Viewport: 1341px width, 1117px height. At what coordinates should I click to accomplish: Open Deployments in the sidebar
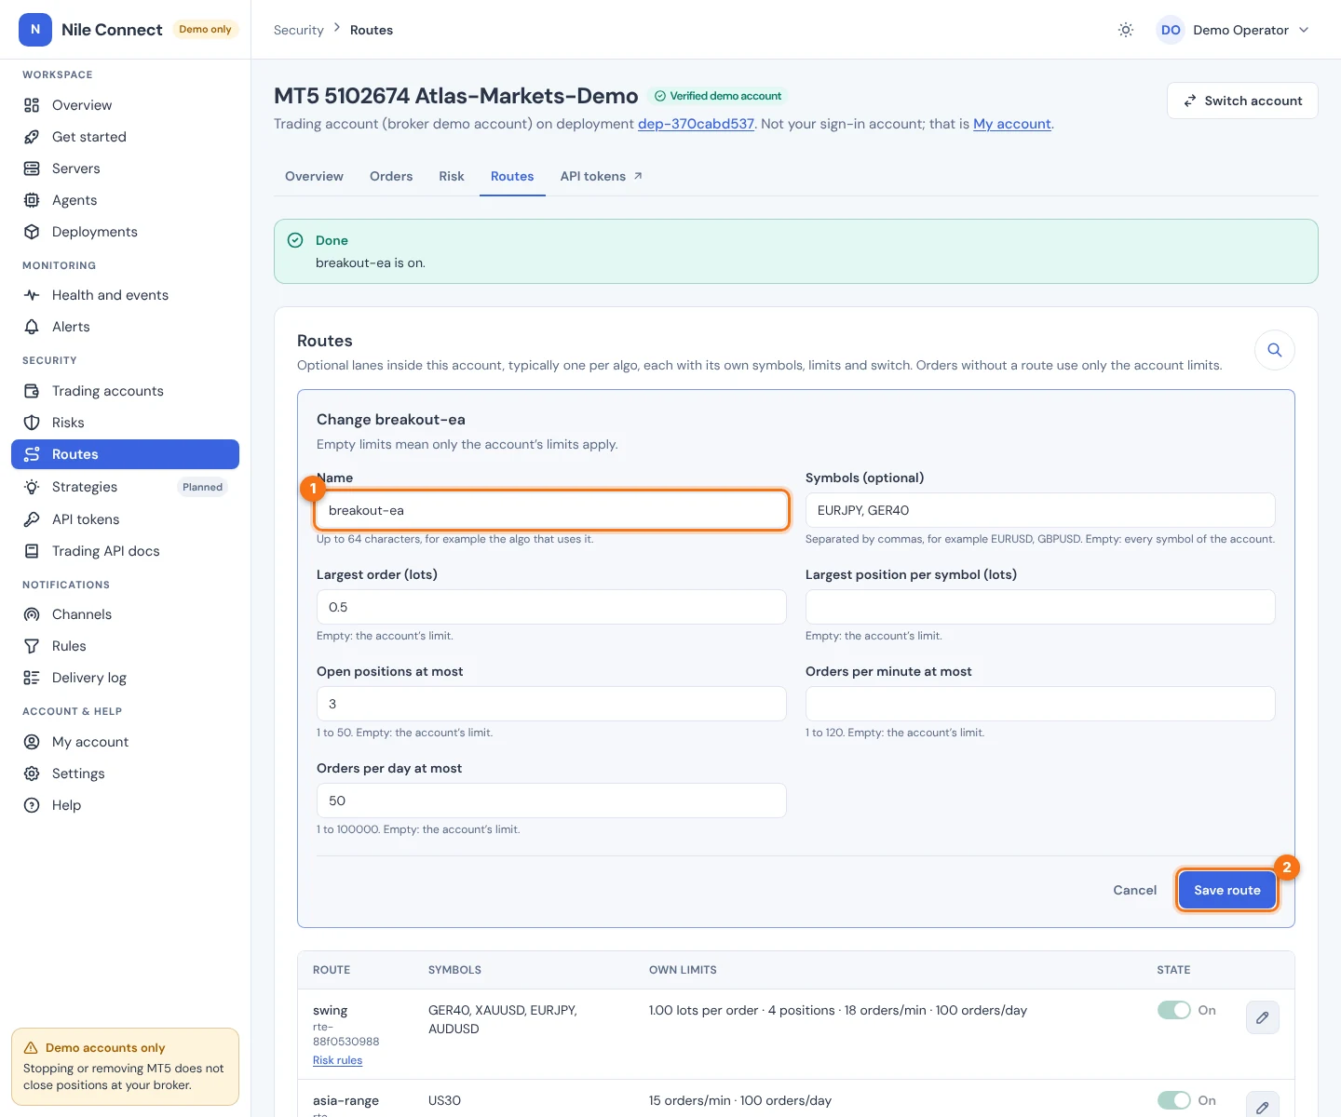point(125,232)
